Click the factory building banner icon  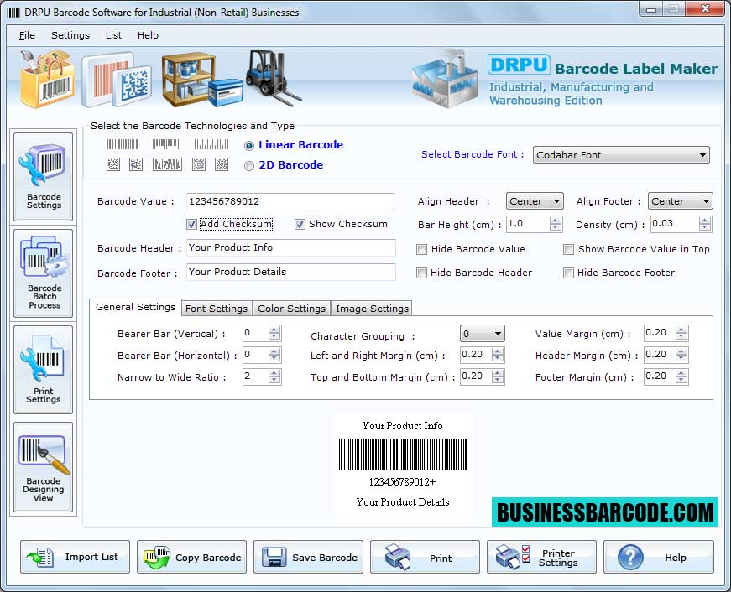pyautogui.click(x=446, y=78)
